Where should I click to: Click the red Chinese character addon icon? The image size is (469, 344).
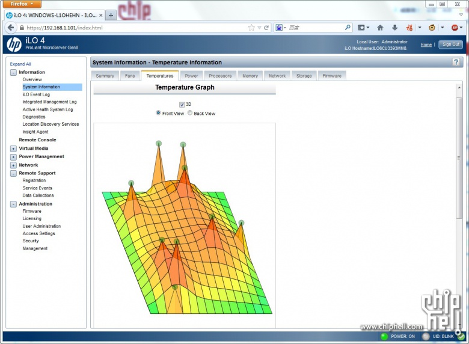[409, 28]
